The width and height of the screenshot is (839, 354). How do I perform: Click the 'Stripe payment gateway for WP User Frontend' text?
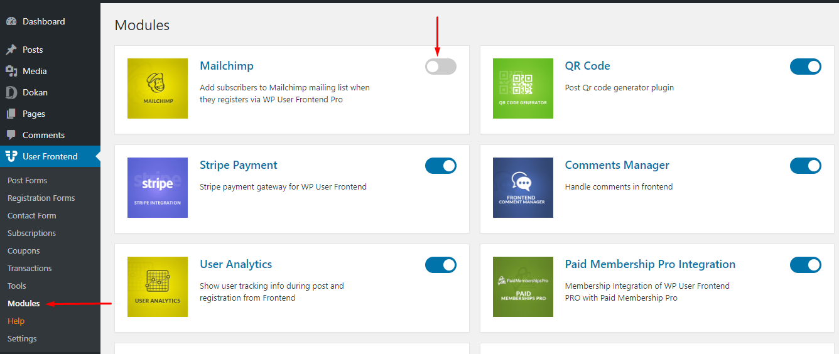(x=283, y=186)
